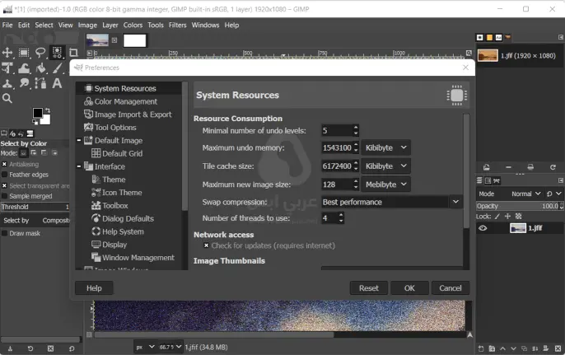
Task: Disable Check for updates checkbox
Action: [x=206, y=245]
